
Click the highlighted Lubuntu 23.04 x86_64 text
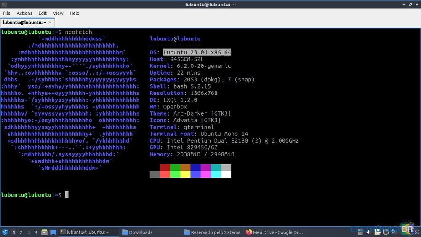pos(197,52)
